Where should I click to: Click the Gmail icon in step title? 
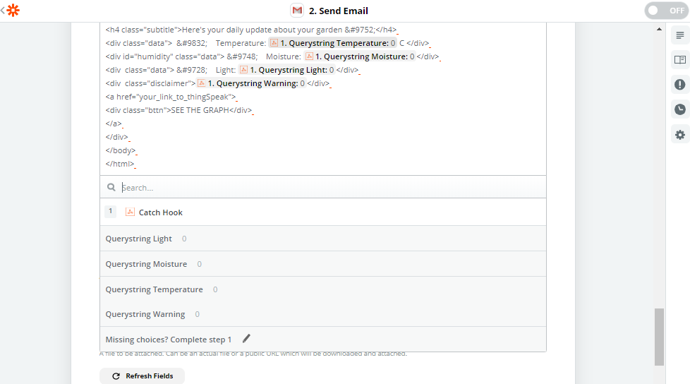click(x=297, y=11)
